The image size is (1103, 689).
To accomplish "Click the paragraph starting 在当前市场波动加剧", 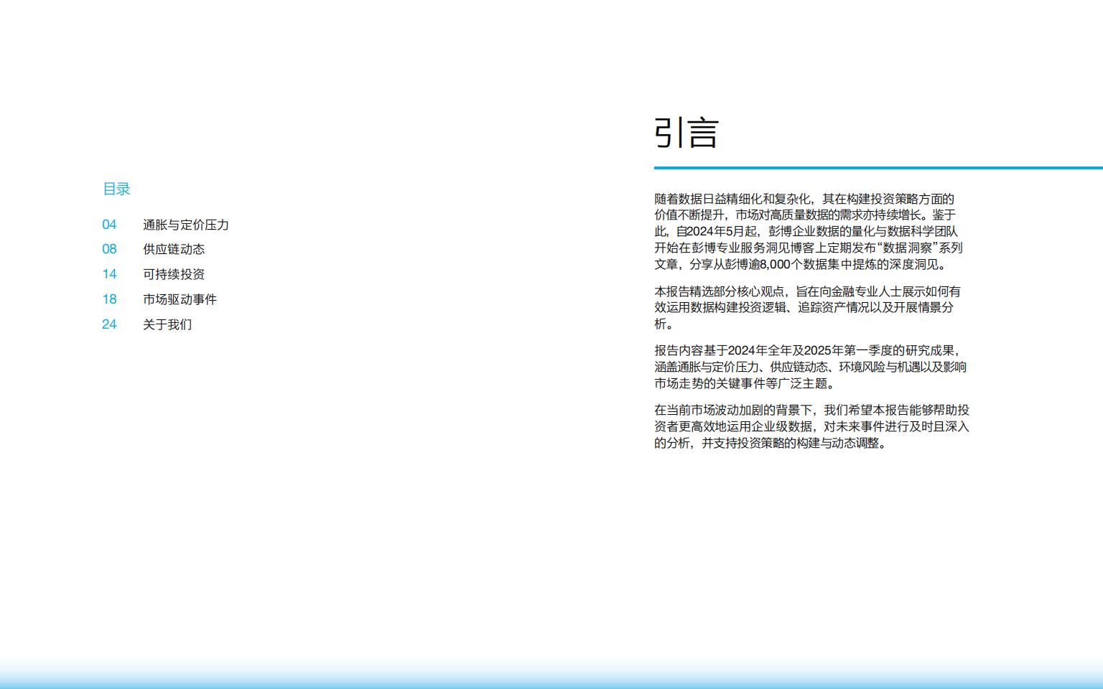I will 811,426.
